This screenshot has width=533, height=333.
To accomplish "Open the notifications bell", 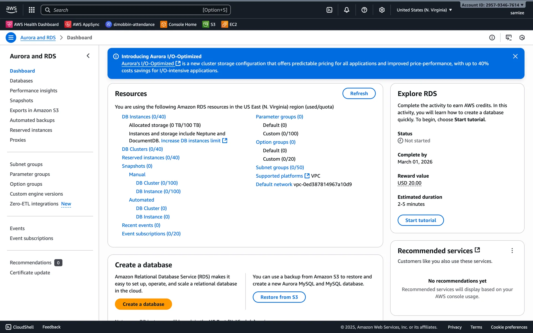I will click(x=347, y=10).
